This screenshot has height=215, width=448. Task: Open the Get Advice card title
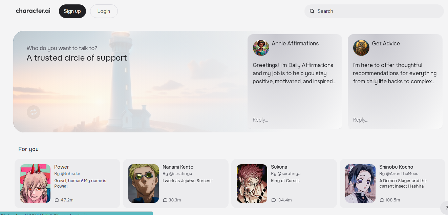coord(386,43)
